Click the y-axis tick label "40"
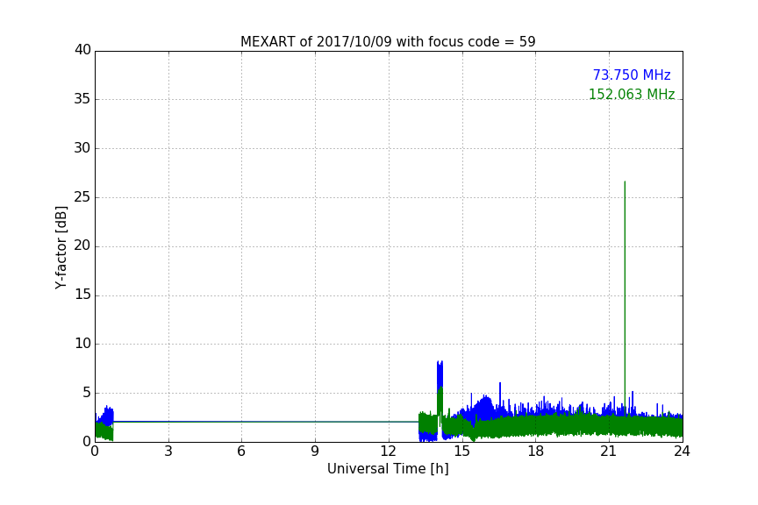The image size is (758, 505). (82, 50)
